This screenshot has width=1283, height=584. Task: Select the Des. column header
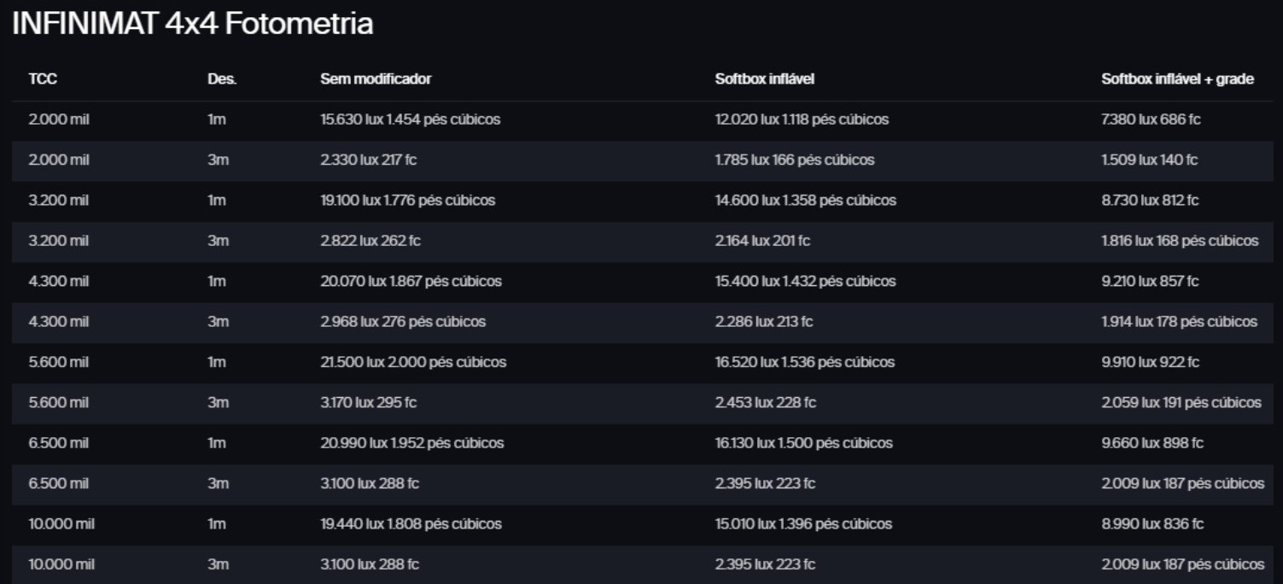222,79
